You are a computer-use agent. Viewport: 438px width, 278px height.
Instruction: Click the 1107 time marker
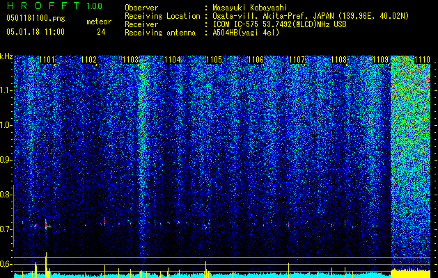pyautogui.click(x=297, y=60)
